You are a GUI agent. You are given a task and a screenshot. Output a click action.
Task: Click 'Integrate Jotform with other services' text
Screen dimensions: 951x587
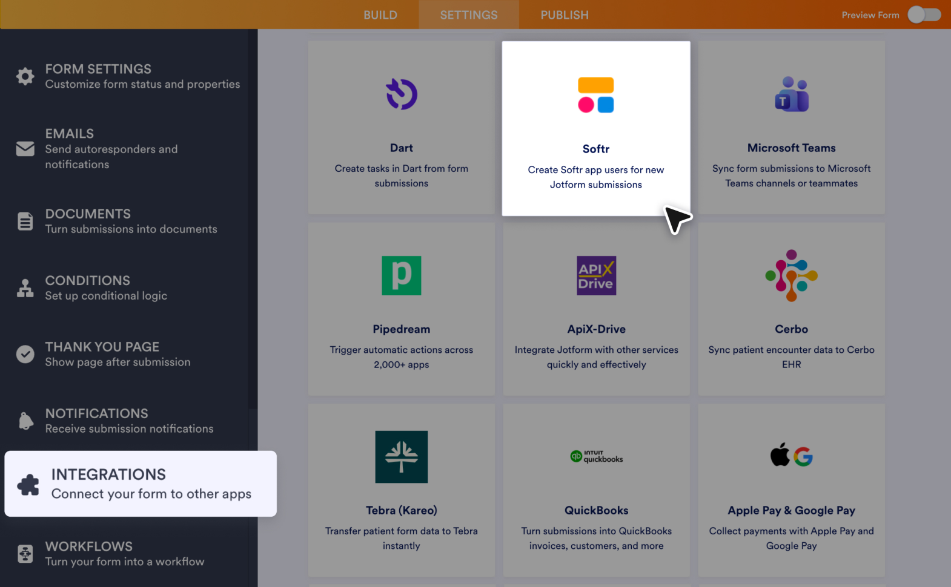[597, 357]
